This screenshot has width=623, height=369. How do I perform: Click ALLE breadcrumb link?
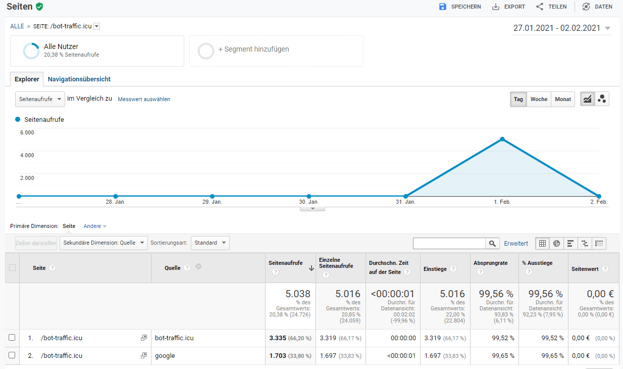click(17, 26)
